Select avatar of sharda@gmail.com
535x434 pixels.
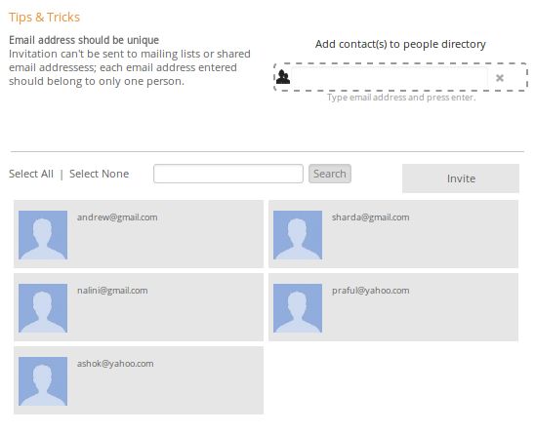pos(298,235)
